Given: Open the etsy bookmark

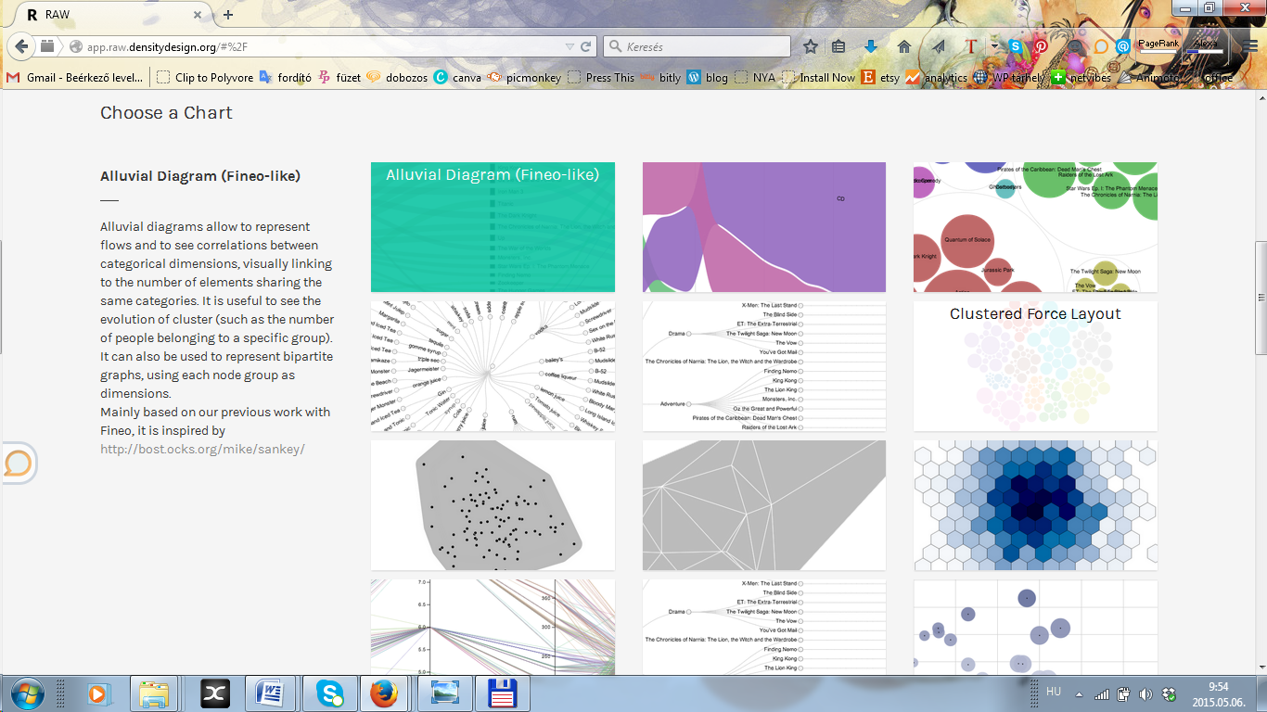Looking at the screenshot, I should point(879,78).
